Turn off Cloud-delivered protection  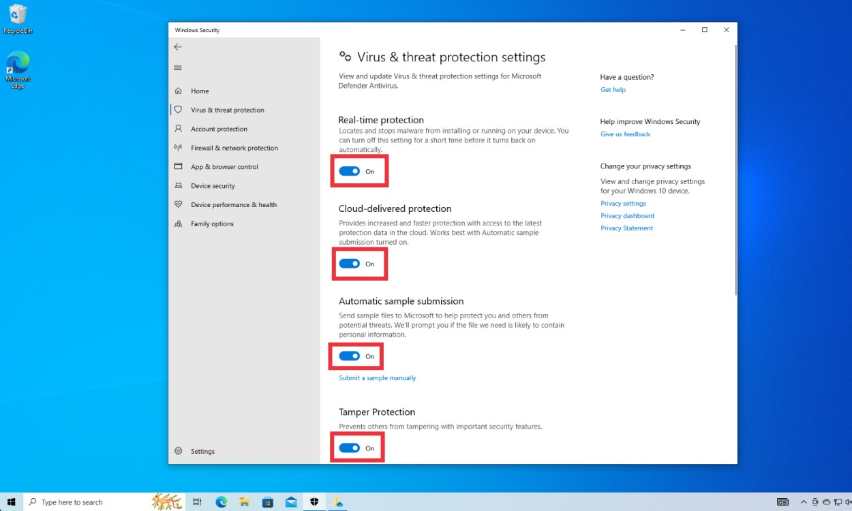[350, 264]
